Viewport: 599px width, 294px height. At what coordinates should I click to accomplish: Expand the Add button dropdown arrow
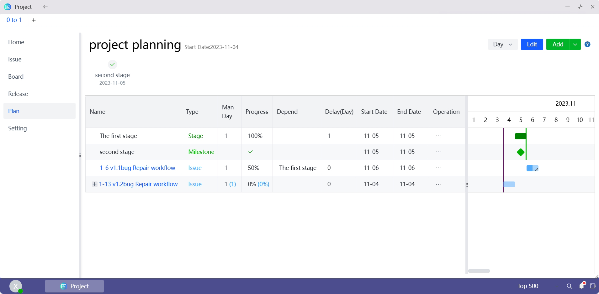click(x=575, y=45)
